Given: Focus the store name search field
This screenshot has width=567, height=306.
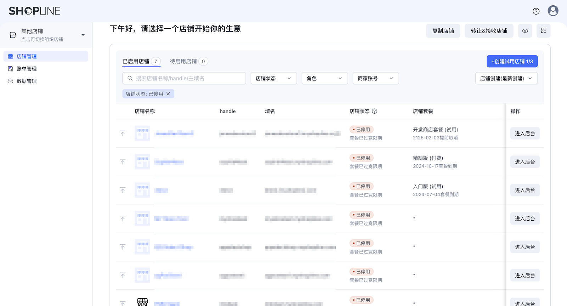Looking at the screenshot, I should point(184,78).
